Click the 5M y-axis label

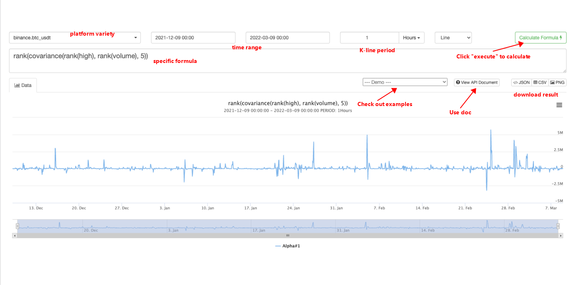coord(560,133)
